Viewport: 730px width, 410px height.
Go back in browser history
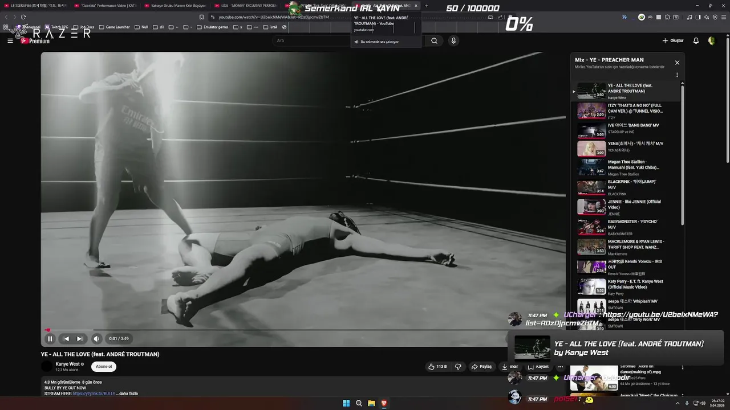pyautogui.click(x=6, y=17)
